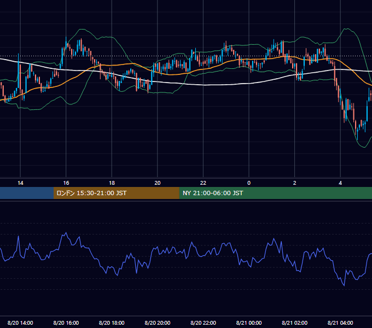Screen dimensions: 372x328
Task: Click the 8/20 16:00 oscillator time label
Action: [x=66, y=323]
